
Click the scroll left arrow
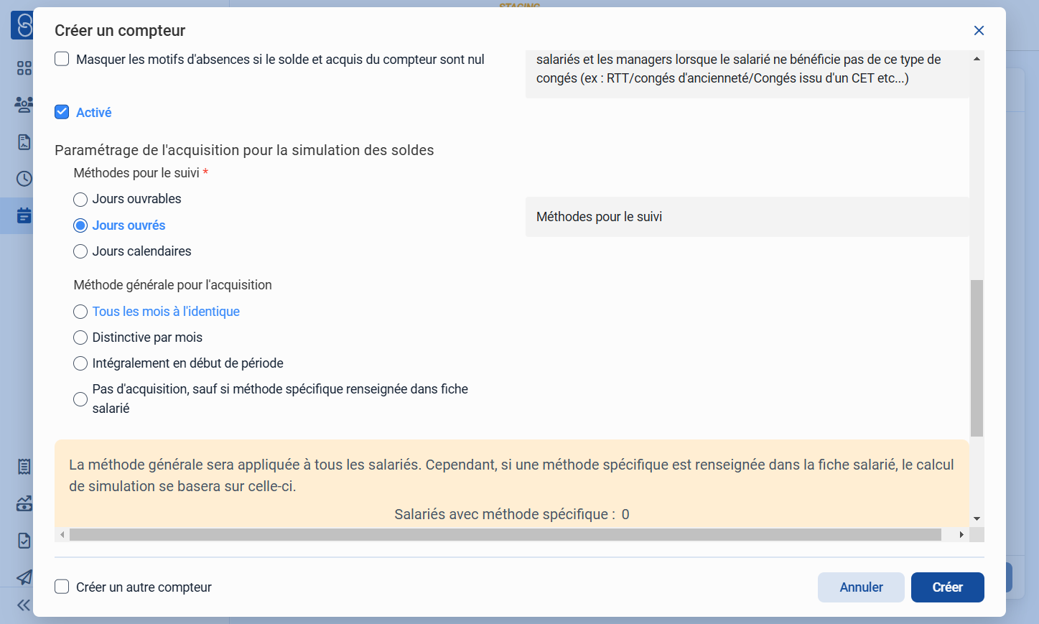[62, 535]
